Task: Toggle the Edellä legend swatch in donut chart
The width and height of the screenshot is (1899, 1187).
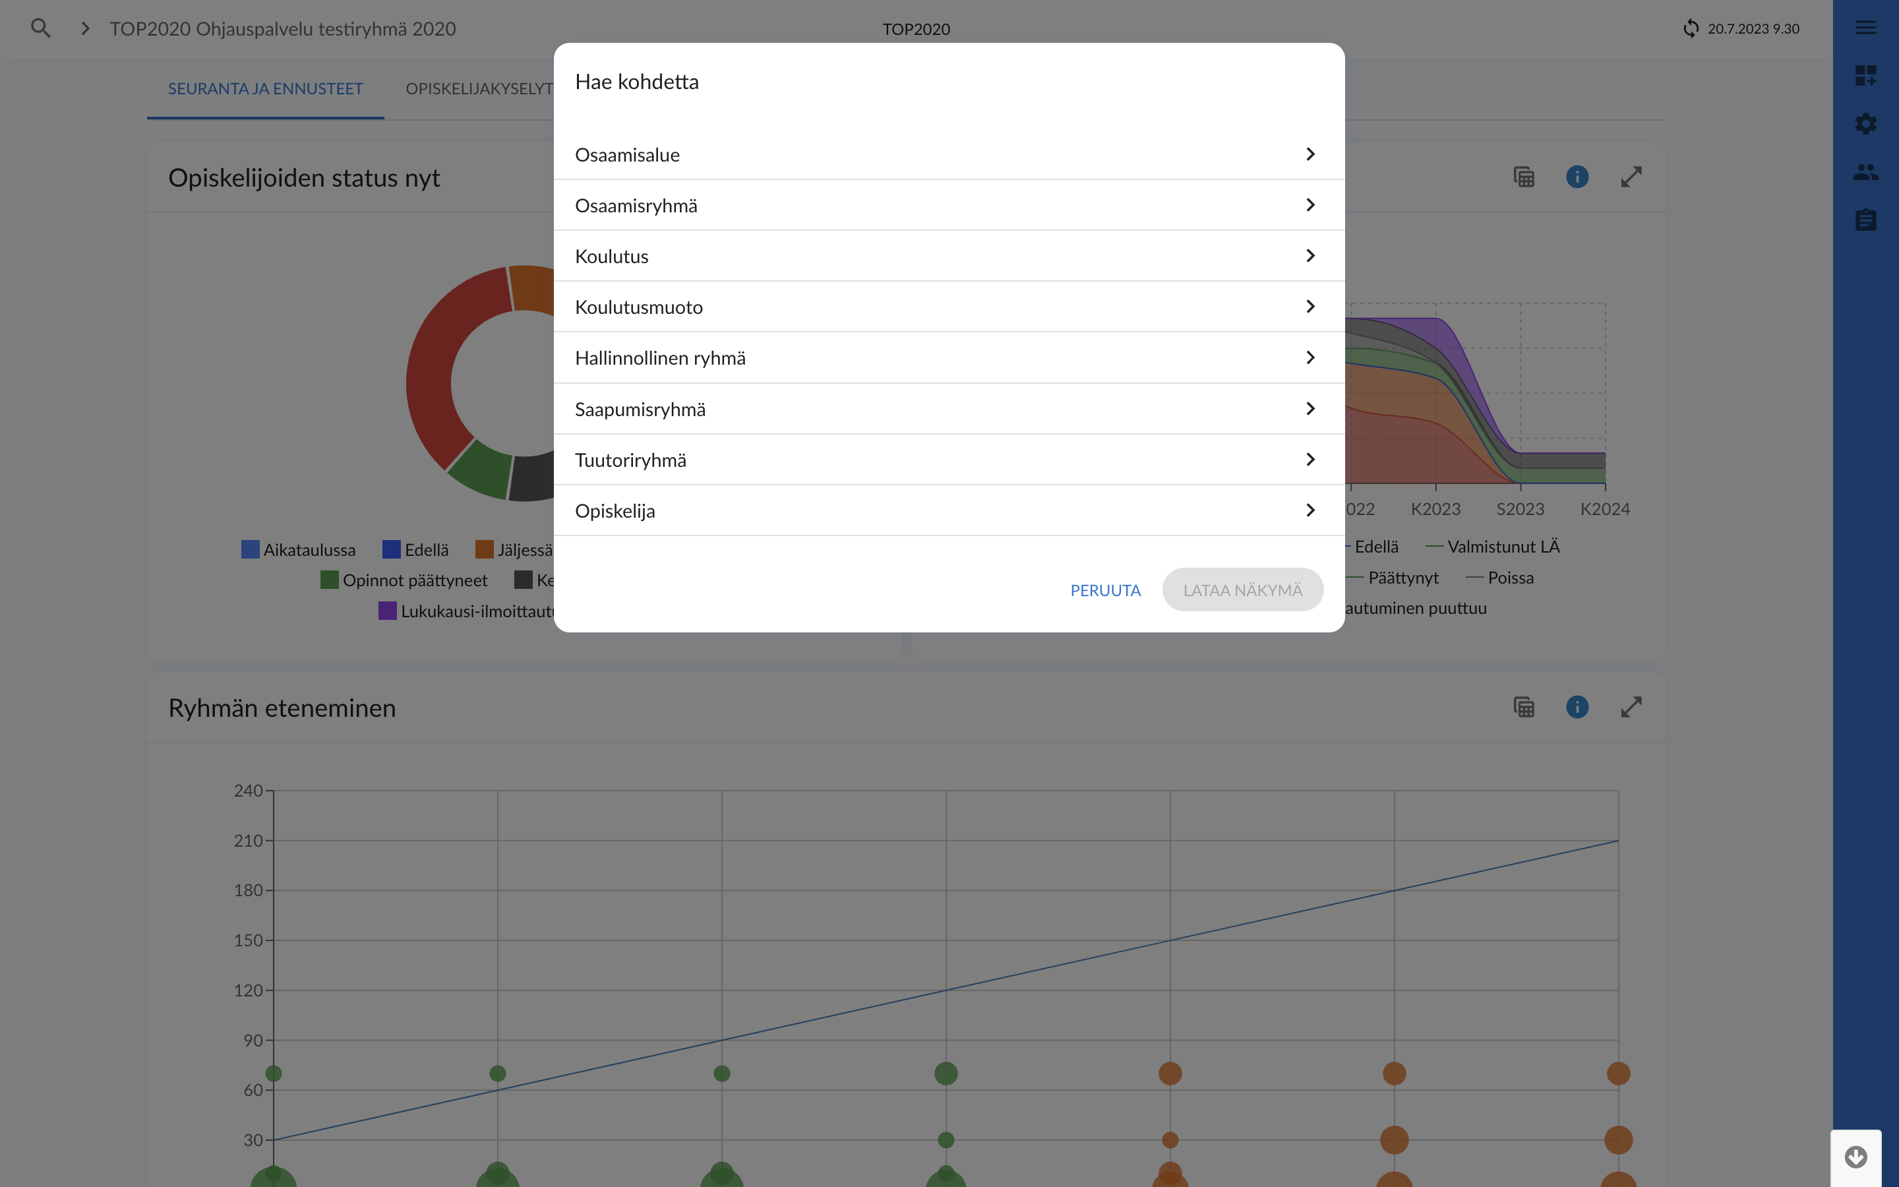Action: point(391,549)
